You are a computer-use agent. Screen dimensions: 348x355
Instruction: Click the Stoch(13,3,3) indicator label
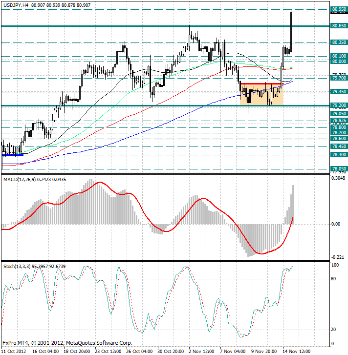point(17,267)
